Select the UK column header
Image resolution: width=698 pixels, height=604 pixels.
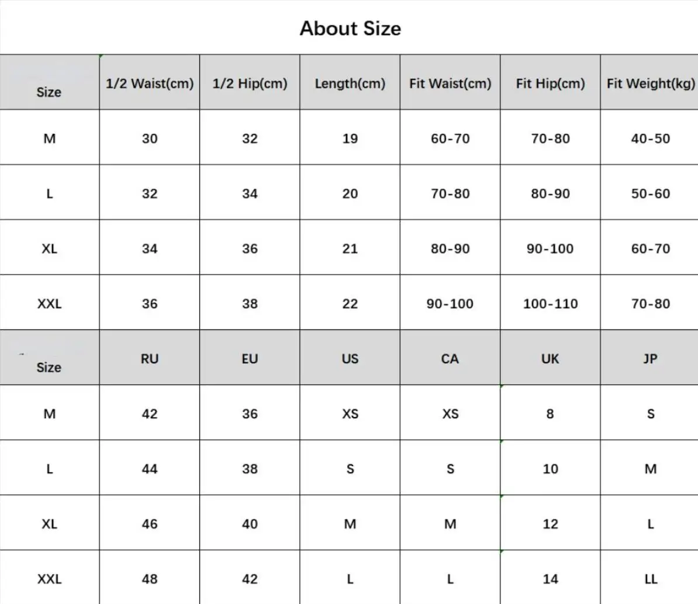[550, 359]
